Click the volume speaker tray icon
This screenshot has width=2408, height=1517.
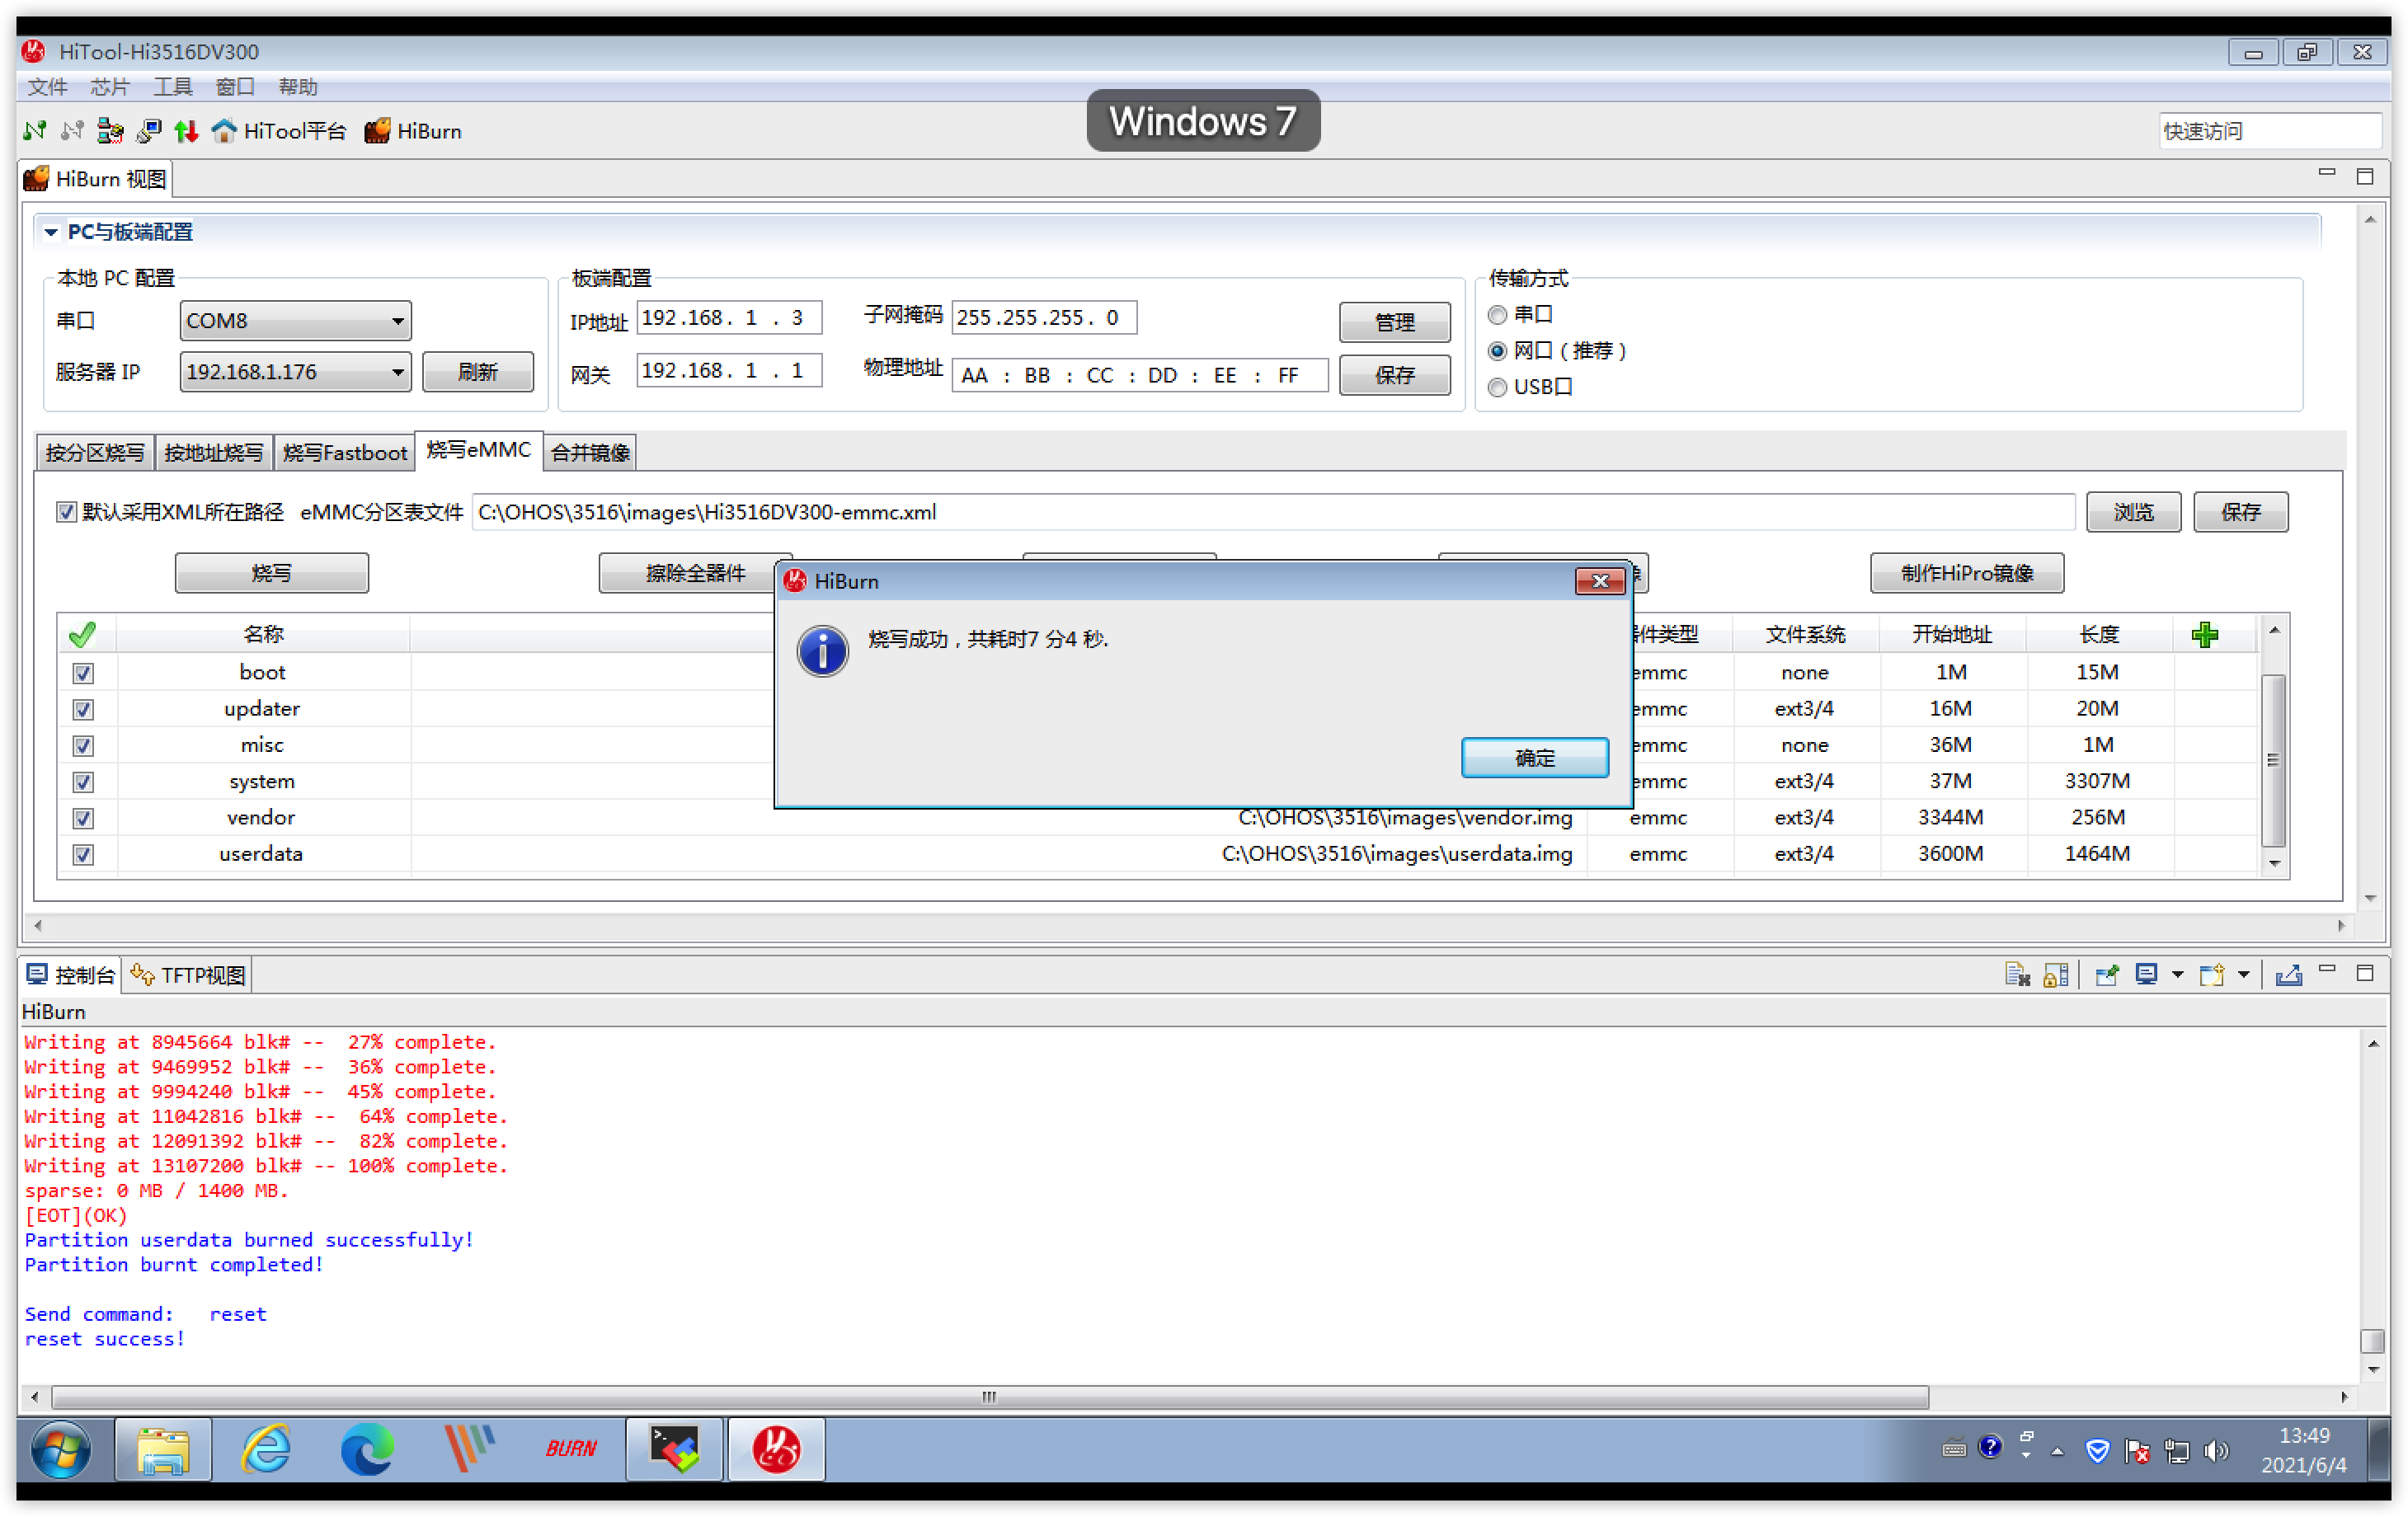coord(2216,1451)
